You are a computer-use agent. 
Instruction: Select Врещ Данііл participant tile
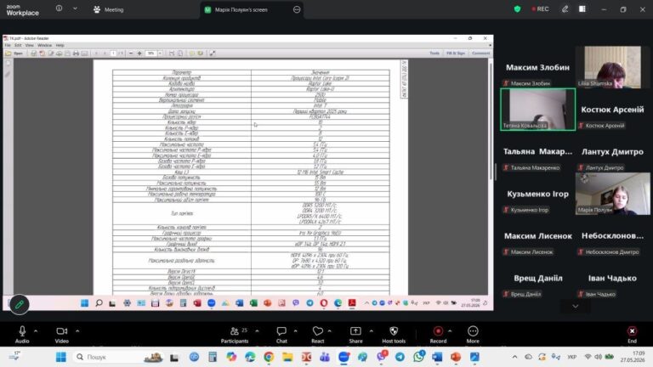537,279
